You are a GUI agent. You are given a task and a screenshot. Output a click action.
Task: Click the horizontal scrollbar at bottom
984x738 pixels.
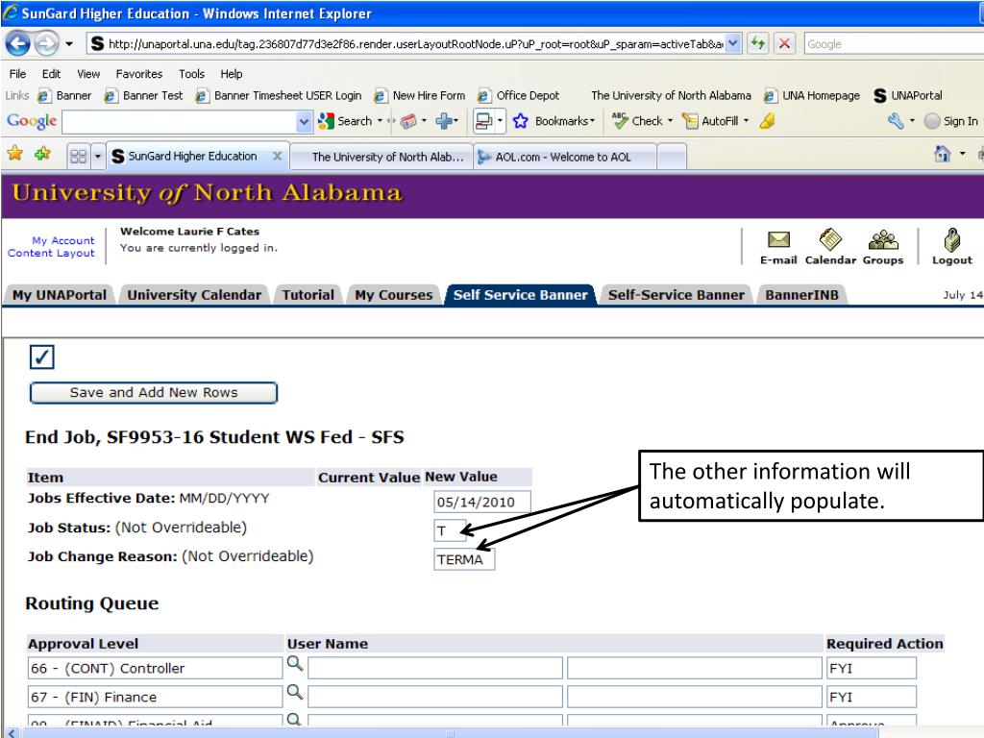tap(450, 732)
